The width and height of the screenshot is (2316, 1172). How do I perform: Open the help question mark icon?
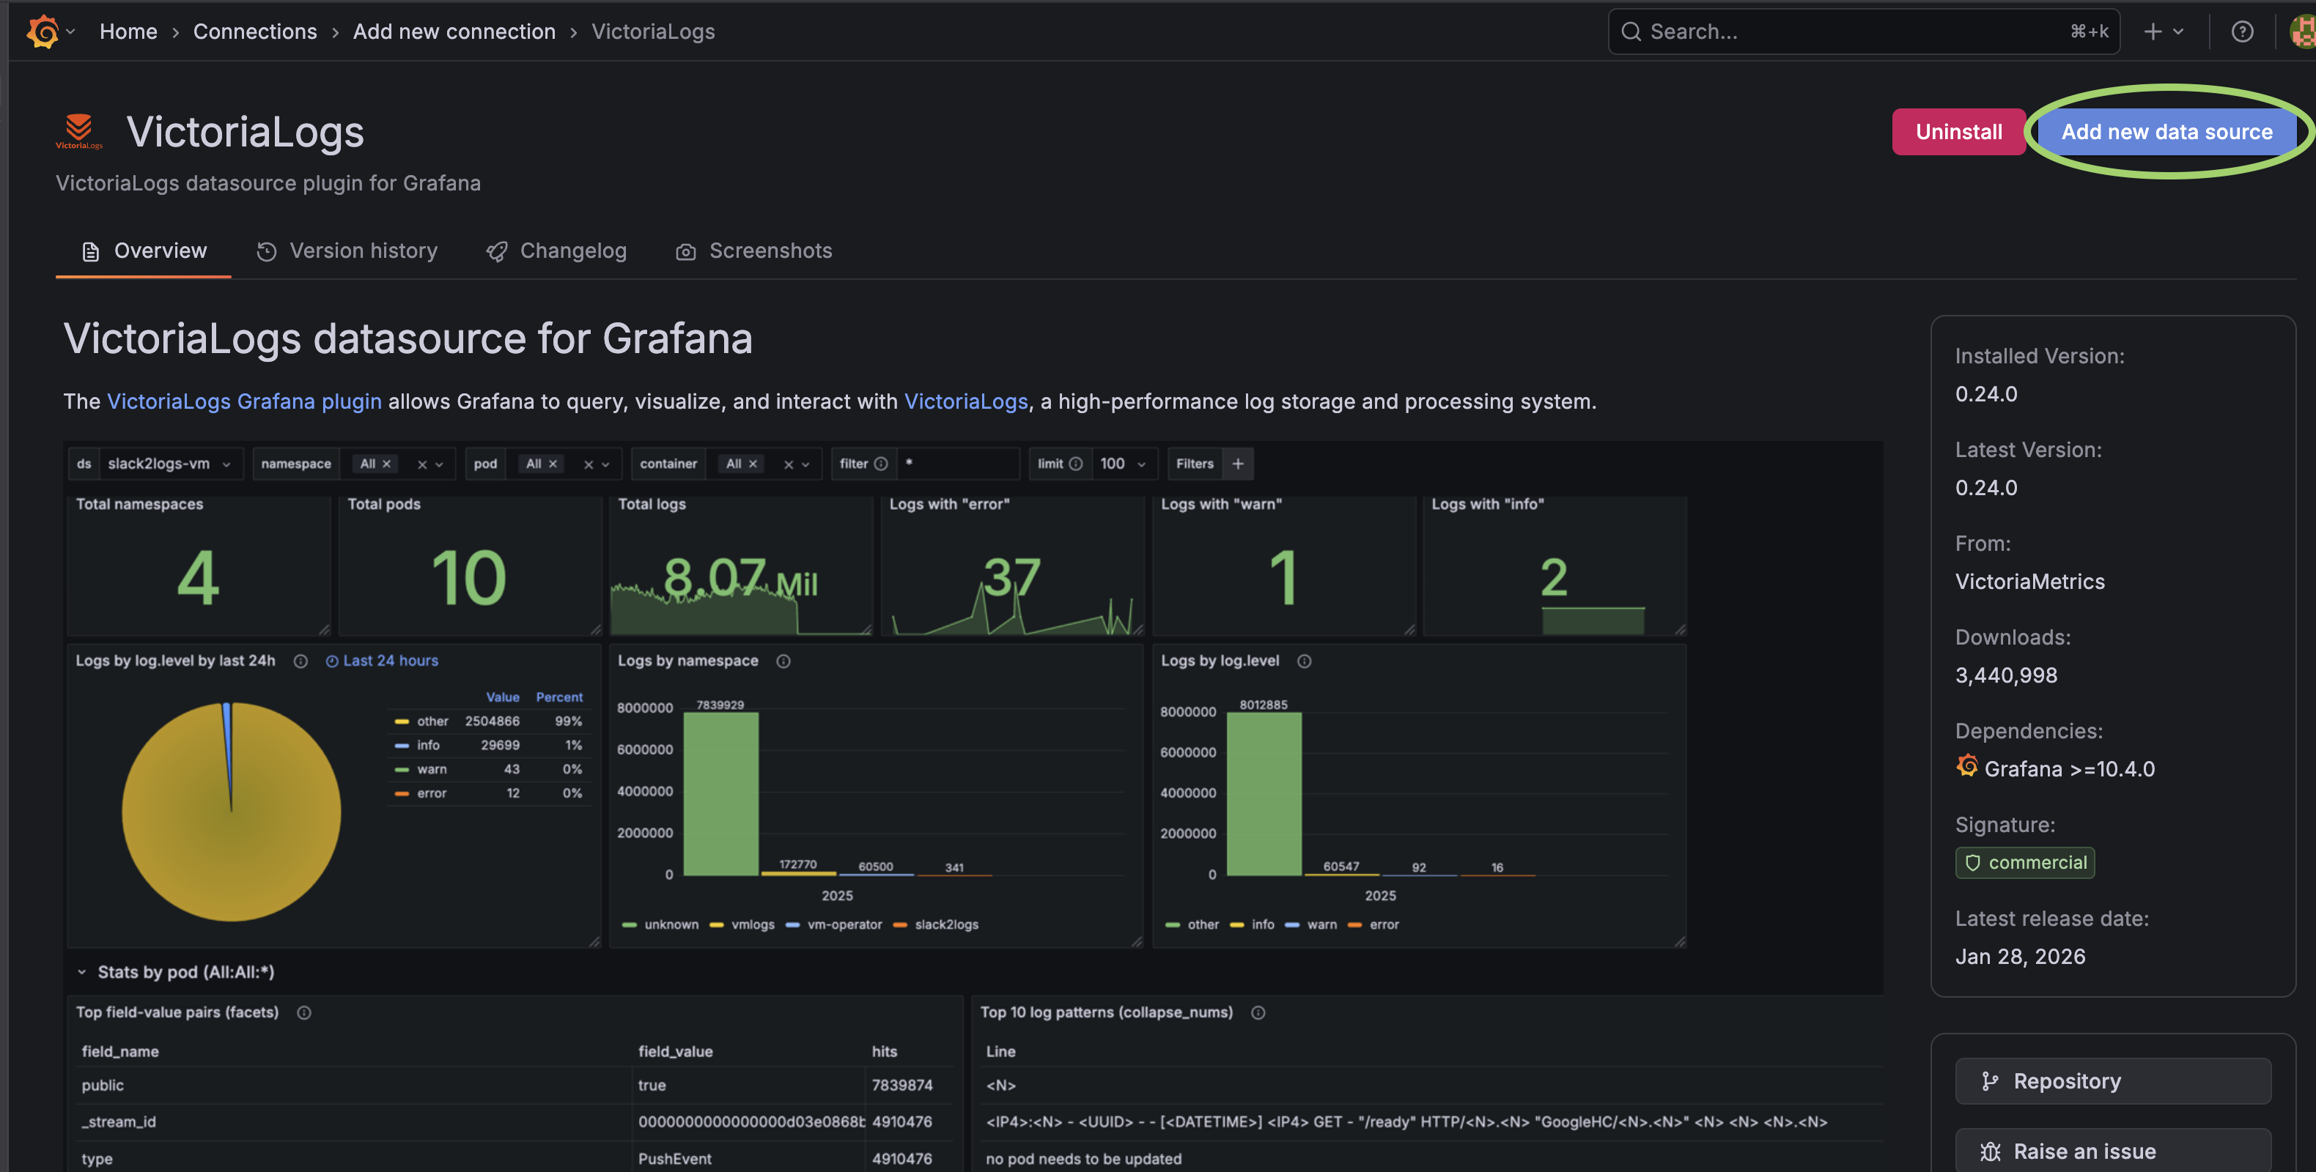point(2242,31)
